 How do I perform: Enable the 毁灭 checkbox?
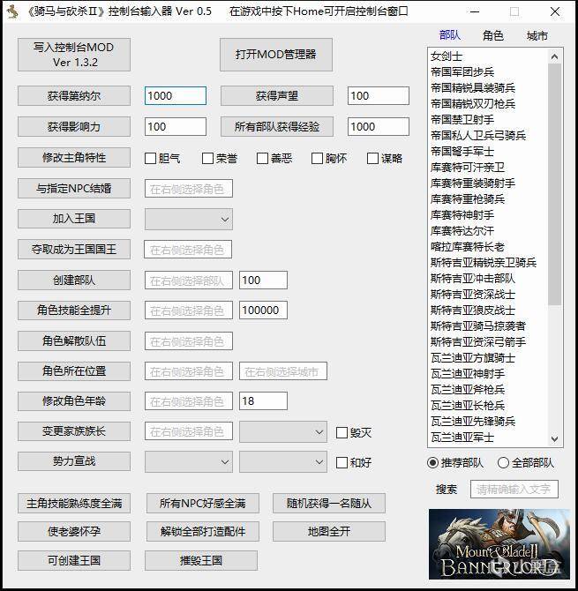pyautogui.click(x=342, y=432)
